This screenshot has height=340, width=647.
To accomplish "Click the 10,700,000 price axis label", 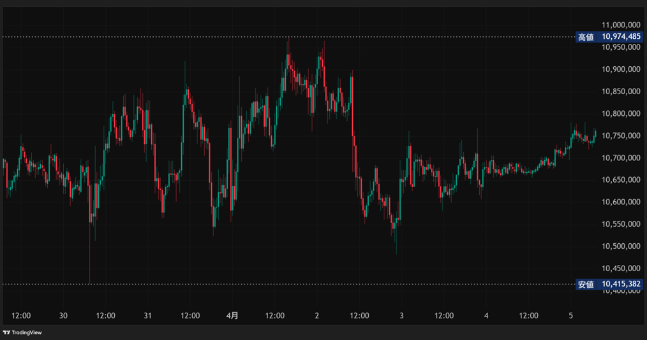I will click(x=621, y=158).
